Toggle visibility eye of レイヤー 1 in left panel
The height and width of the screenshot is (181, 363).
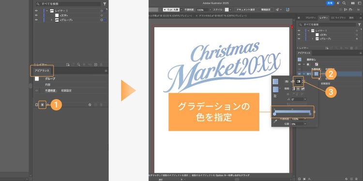[36, 11]
